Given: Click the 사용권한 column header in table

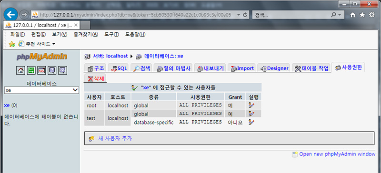Looking at the screenshot, I should (201, 97).
